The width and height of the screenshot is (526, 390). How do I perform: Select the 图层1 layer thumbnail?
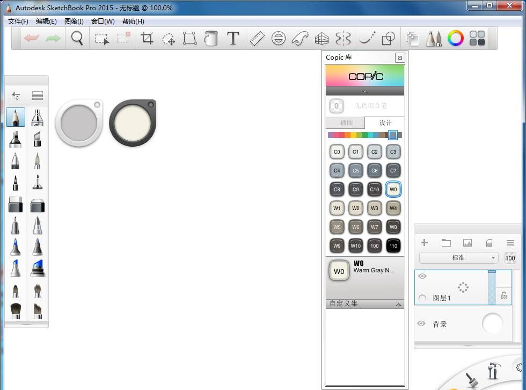click(463, 287)
